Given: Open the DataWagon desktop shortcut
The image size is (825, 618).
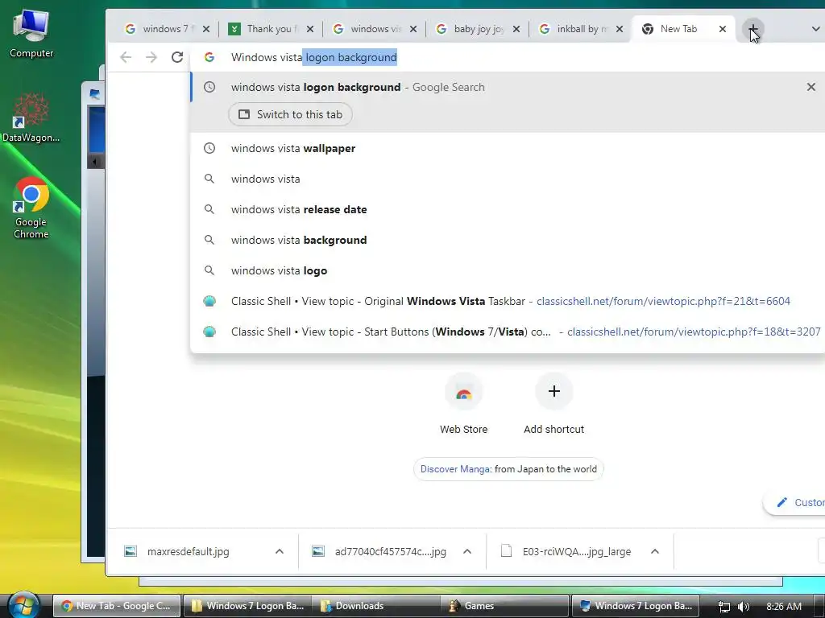Looking at the screenshot, I should [x=31, y=117].
